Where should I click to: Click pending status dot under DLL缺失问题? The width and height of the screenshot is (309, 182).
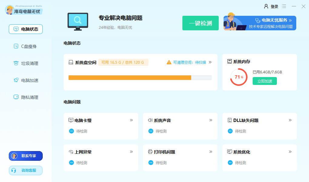tap(230, 131)
